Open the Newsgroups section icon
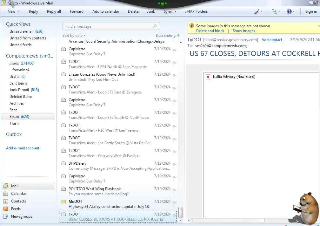 [x=6, y=216]
